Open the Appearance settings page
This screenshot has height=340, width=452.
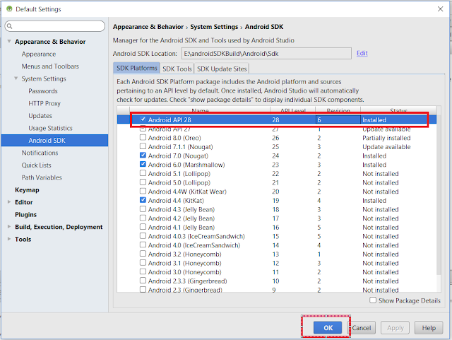tap(39, 54)
